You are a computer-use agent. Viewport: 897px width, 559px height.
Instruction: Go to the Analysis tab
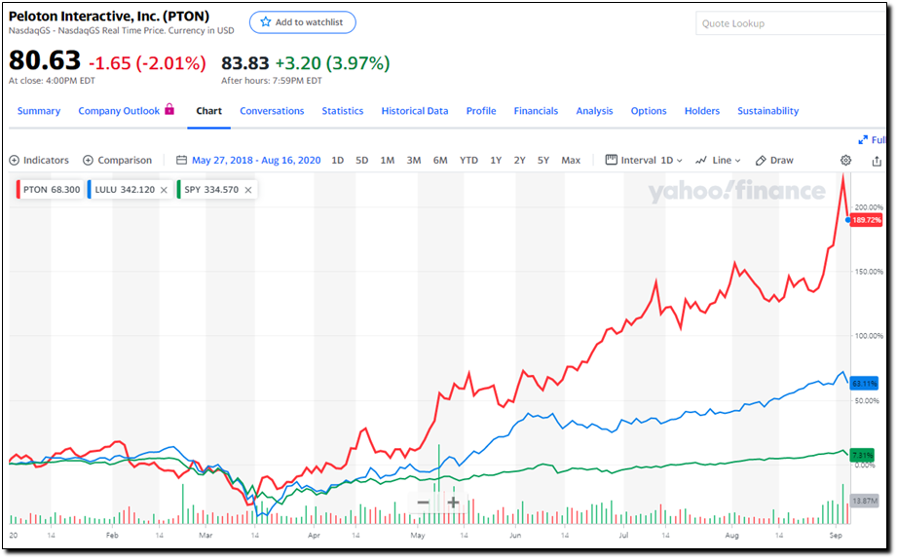click(594, 111)
